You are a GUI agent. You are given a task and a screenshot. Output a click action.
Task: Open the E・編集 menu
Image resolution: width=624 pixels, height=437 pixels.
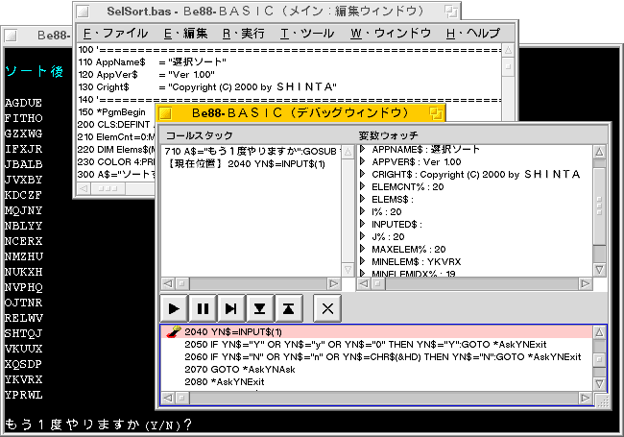pyautogui.click(x=186, y=33)
